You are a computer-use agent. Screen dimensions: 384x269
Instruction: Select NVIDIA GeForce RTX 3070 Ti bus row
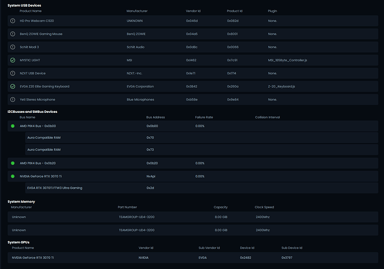41,176
